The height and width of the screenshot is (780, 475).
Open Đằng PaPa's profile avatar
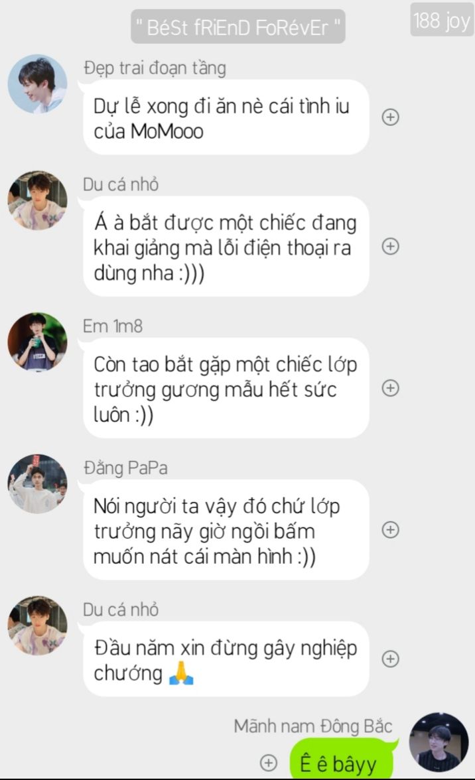pyautogui.click(x=37, y=484)
